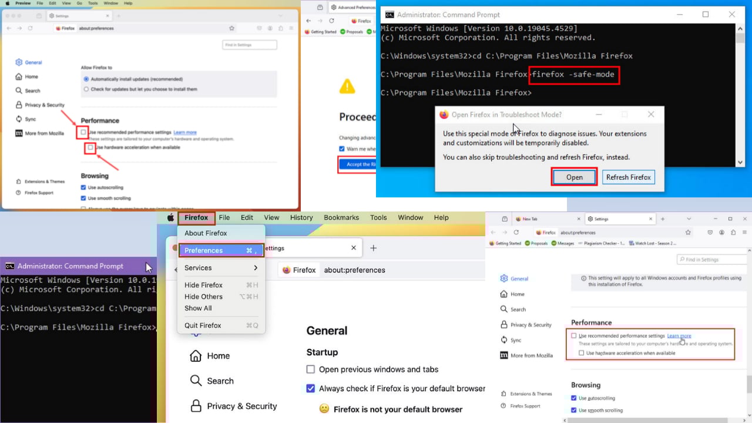Bookmark star in the Windows Settings window with bookmarks bar
Screen dimensions: 752x423
pos(688,233)
